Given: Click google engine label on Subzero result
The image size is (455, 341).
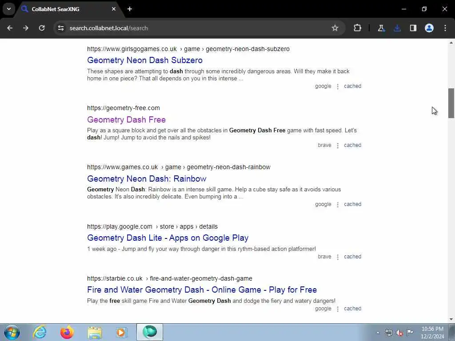Looking at the screenshot, I should tap(323, 86).
